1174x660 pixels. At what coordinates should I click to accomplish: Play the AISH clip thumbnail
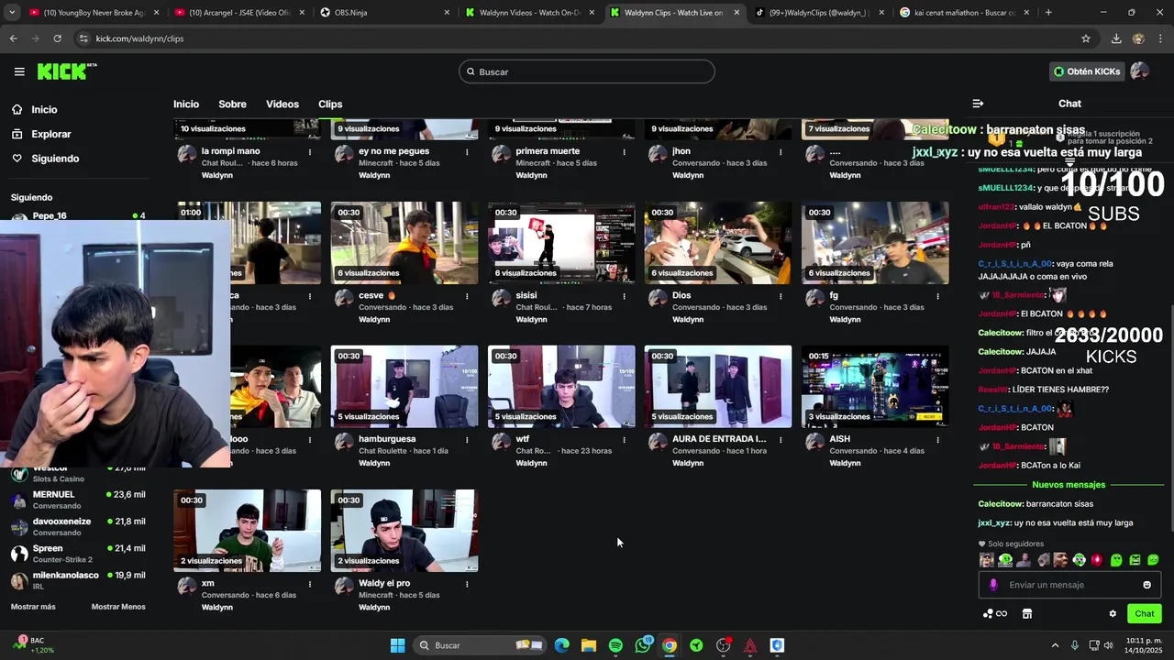pyautogui.click(x=875, y=386)
